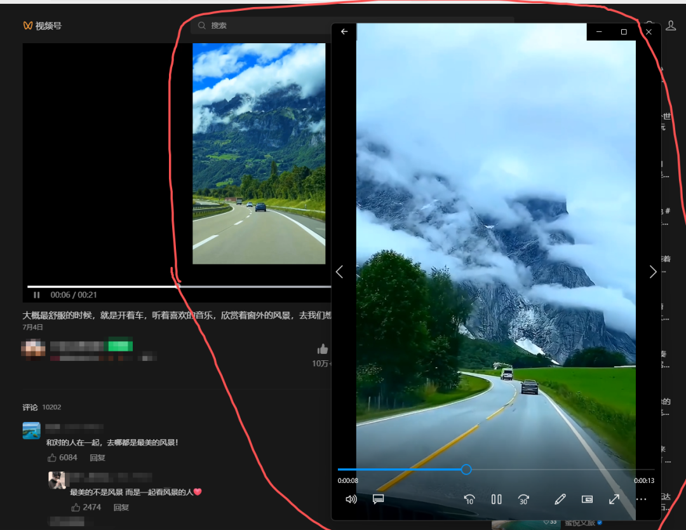Image resolution: width=686 pixels, height=530 pixels.
Task: Open the user profile icon at top right
Action: 671,25
